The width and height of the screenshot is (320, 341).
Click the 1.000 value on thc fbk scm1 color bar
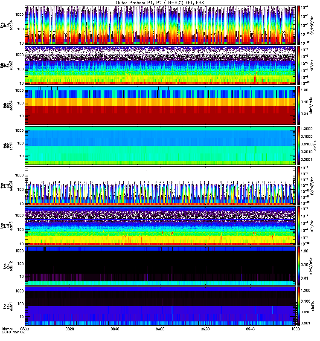click(305, 290)
